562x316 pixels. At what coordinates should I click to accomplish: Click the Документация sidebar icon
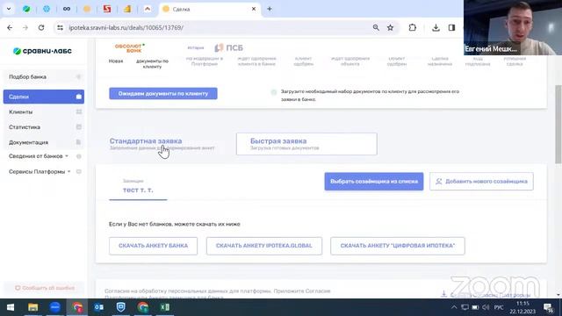click(79, 142)
